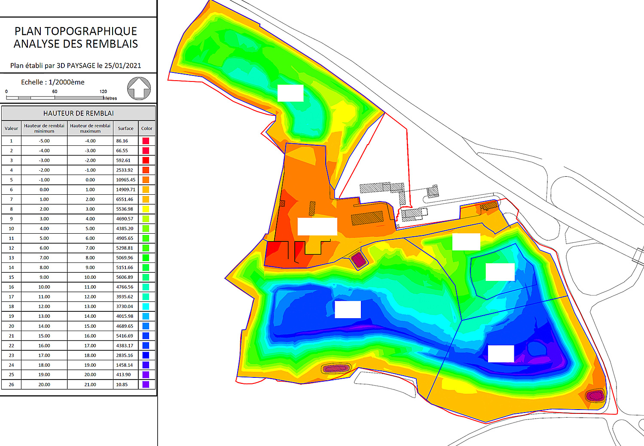
Task: Click the "Plan établi par 3D PAYSAGE" line
Action: point(76,66)
